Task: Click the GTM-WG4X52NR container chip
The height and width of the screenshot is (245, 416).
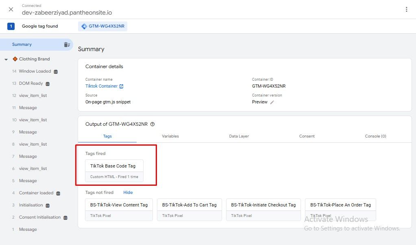Action: pyautogui.click(x=102, y=26)
